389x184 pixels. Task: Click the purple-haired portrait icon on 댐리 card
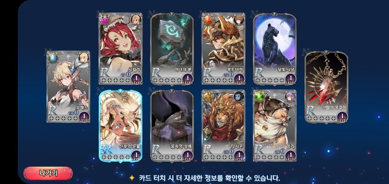(290, 96)
